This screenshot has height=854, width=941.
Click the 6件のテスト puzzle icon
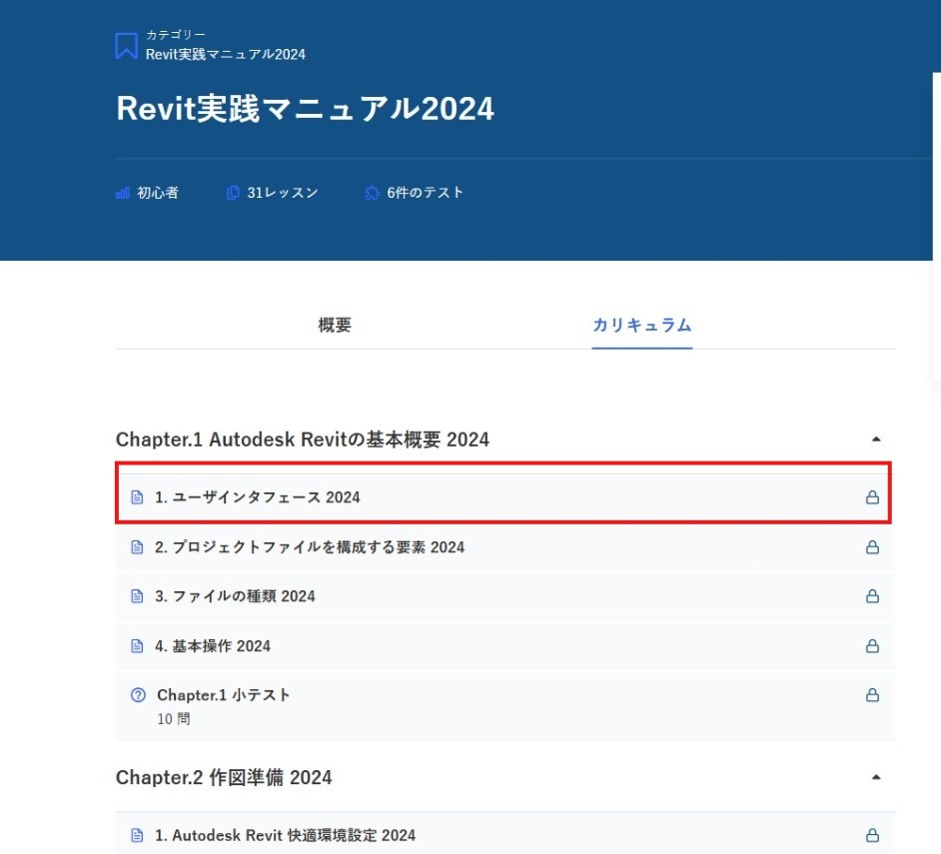372,193
